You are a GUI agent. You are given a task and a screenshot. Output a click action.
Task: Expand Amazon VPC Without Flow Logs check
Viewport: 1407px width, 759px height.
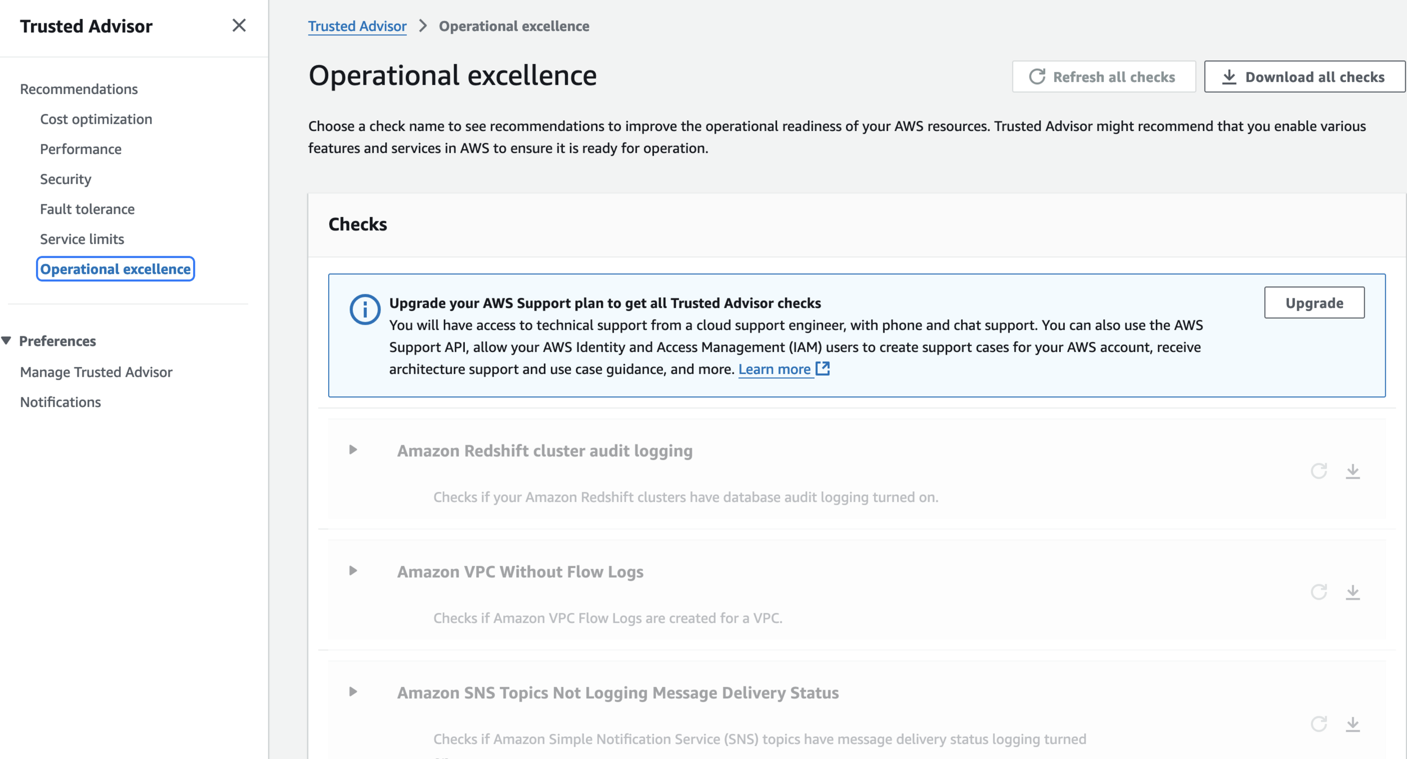(x=353, y=571)
